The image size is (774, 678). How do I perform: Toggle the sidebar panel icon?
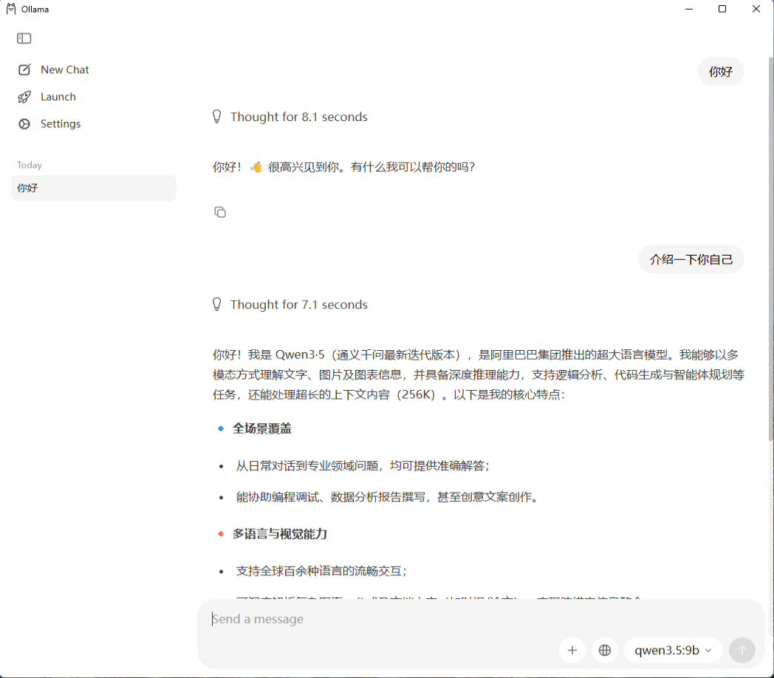(24, 38)
